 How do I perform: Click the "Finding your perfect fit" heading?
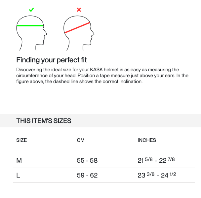[x=52, y=60]
